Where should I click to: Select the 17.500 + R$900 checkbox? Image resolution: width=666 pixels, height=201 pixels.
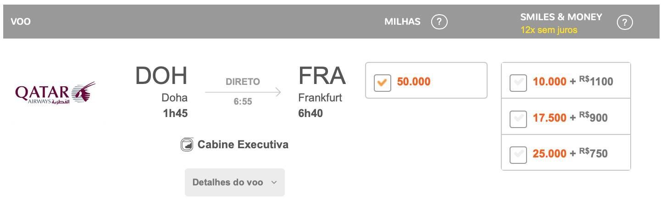coord(518,118)
